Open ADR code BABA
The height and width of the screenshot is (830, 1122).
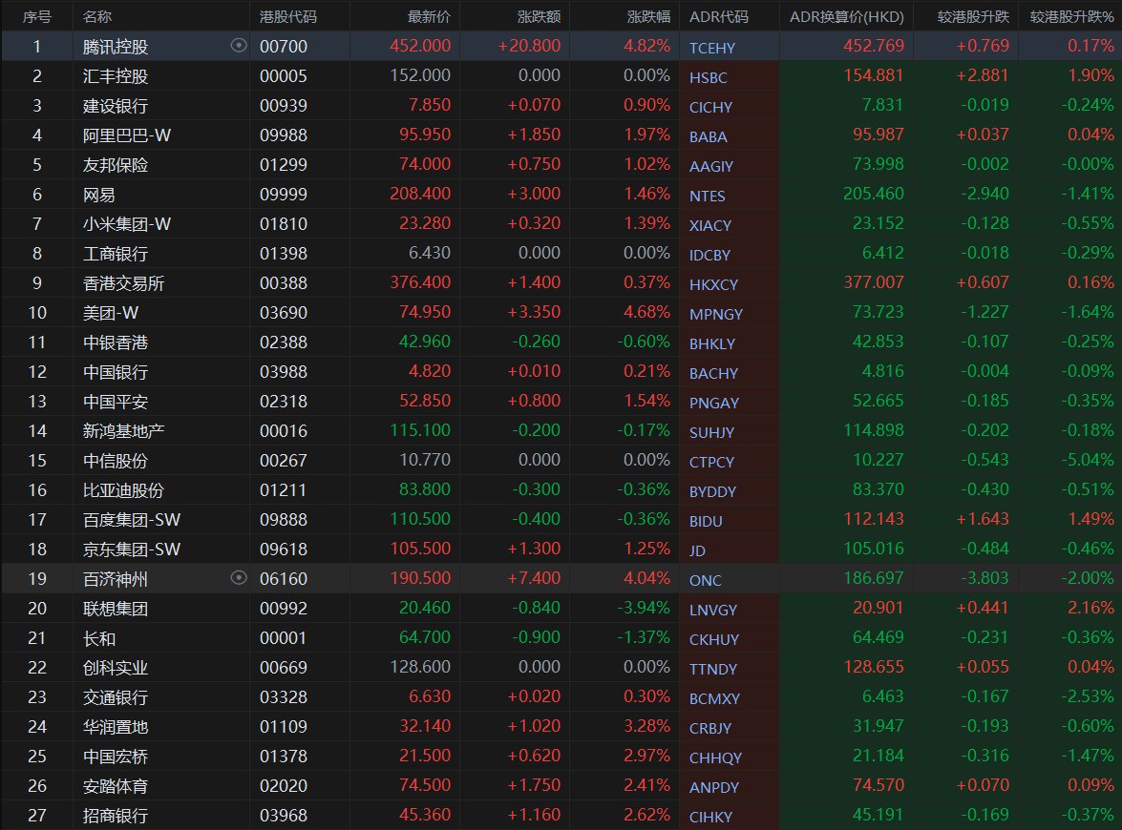(x=708, y=136)
